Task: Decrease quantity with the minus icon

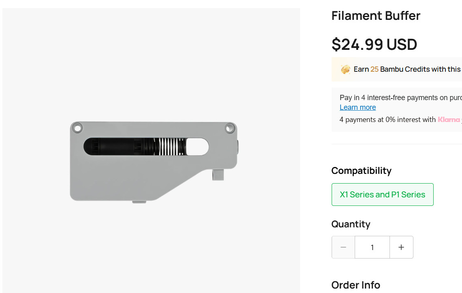Action: coord(343,247)
